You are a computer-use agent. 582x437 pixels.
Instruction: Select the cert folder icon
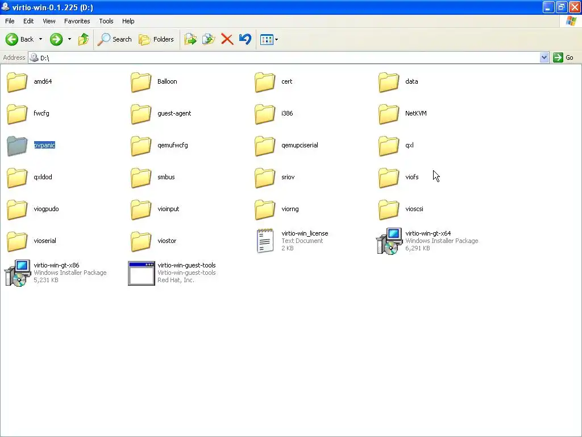[x=265, y=82]
